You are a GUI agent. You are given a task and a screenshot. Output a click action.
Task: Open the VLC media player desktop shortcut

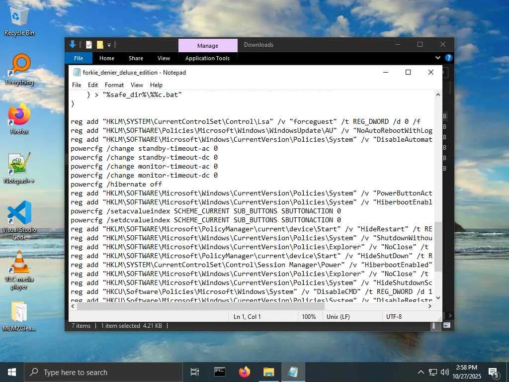19,270
